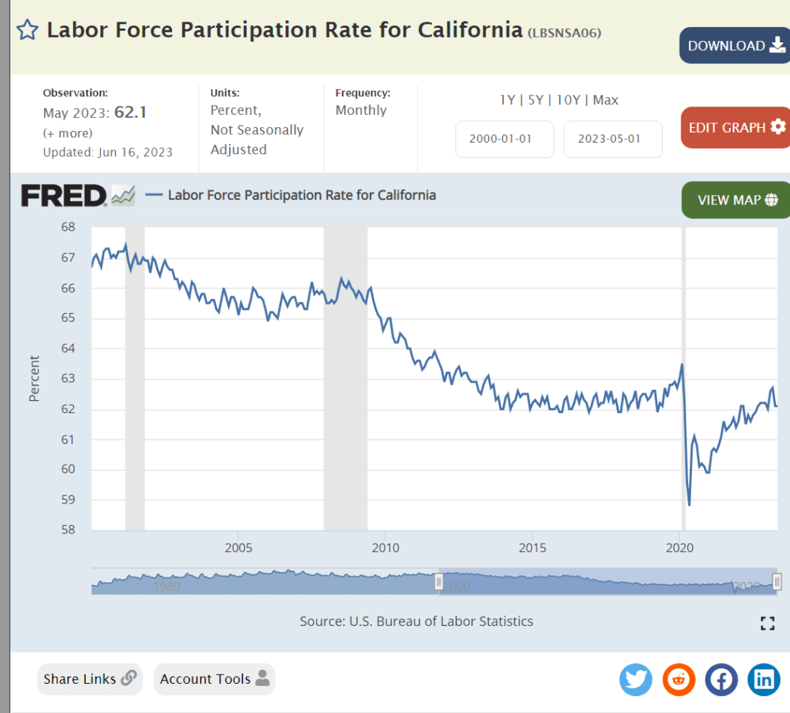Viewport: 790px width, 713px height.
Task: Select the 5Y range
Action: point(535,99)
